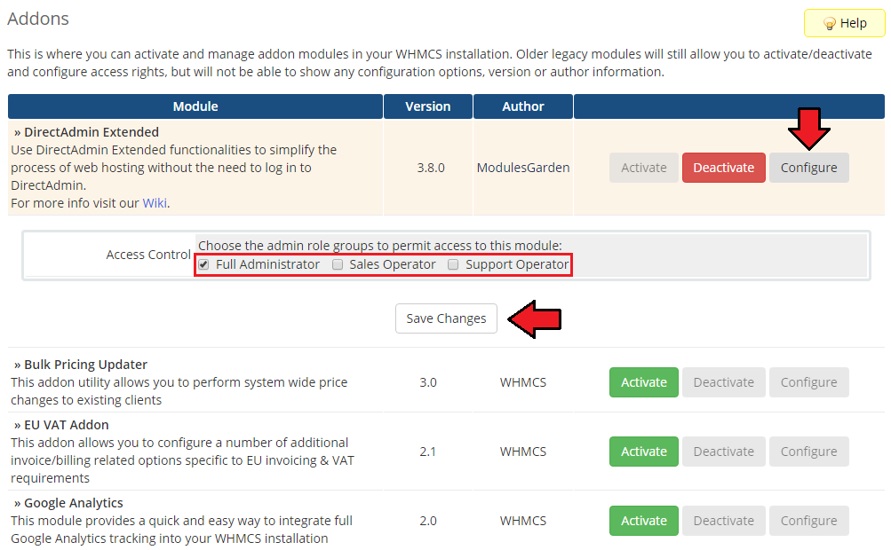Image resolution: width=891 pixels, height=550 pixels.
Task: Click the Author column header
Action: click(x=522, y=106)
